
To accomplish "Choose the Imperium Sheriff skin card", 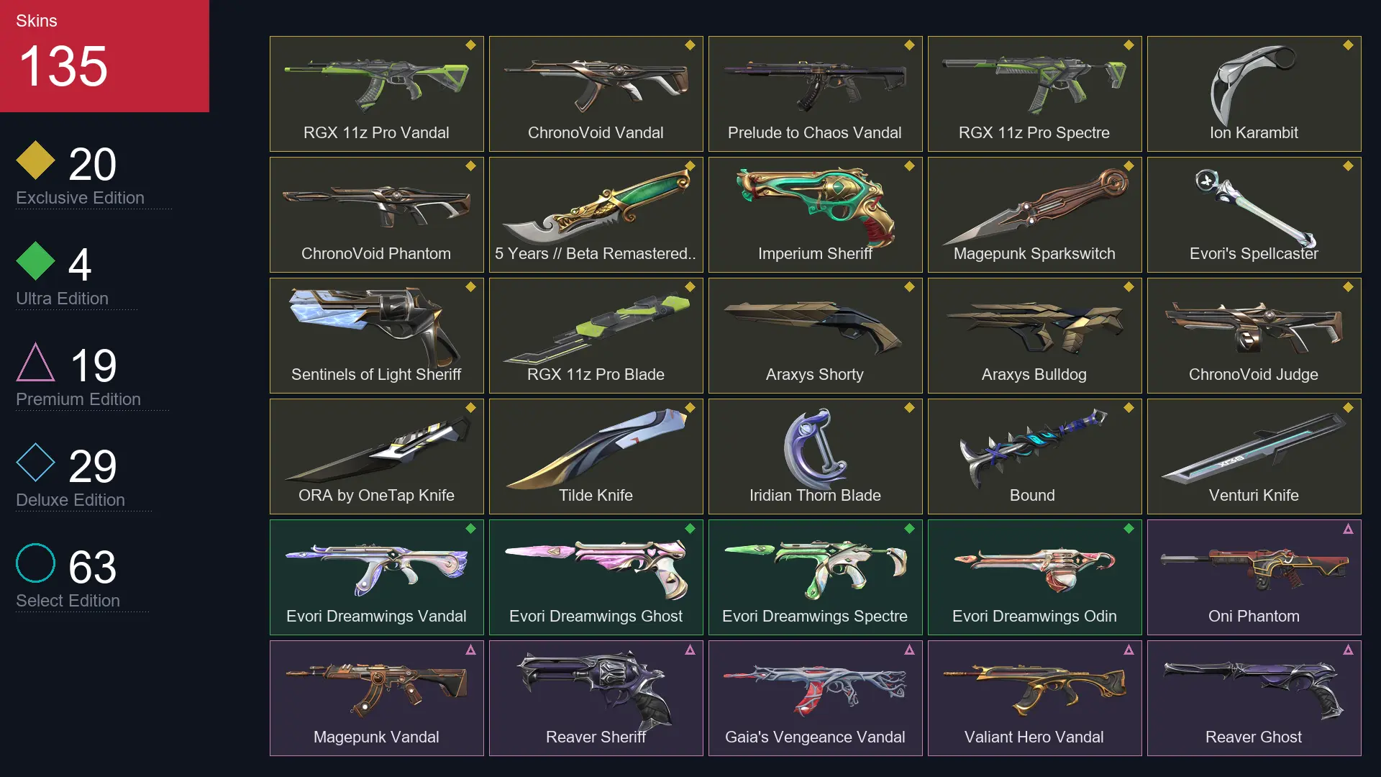I will [815, 214].
